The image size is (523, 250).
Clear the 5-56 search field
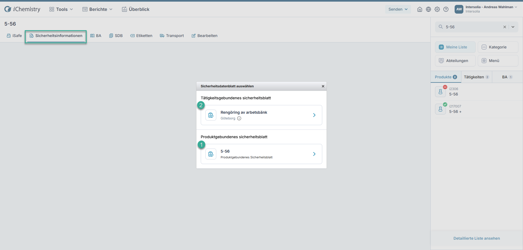click(505, 27)
